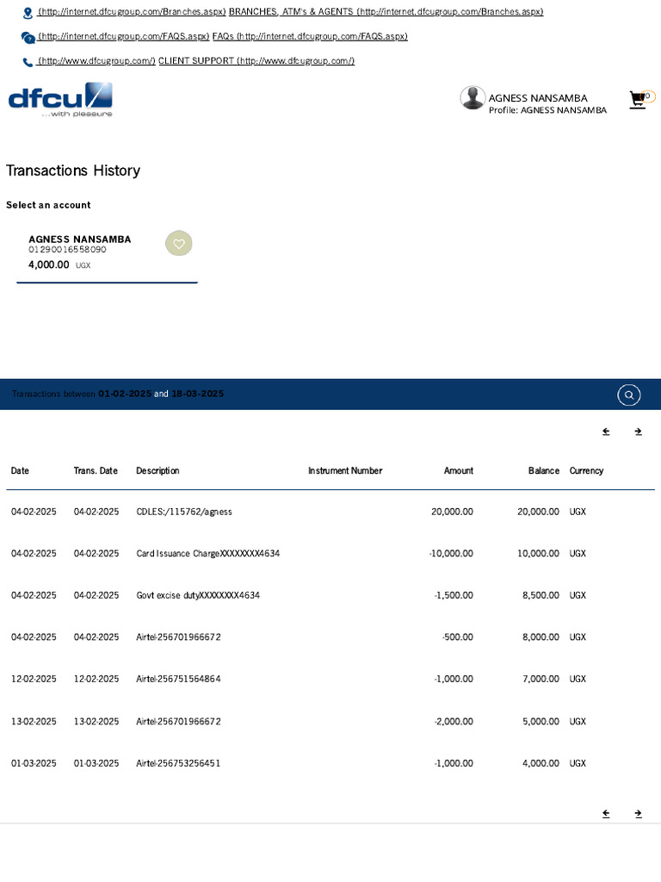
Task: Click the Card Issuance Charge description
Action: click(208, 554)
